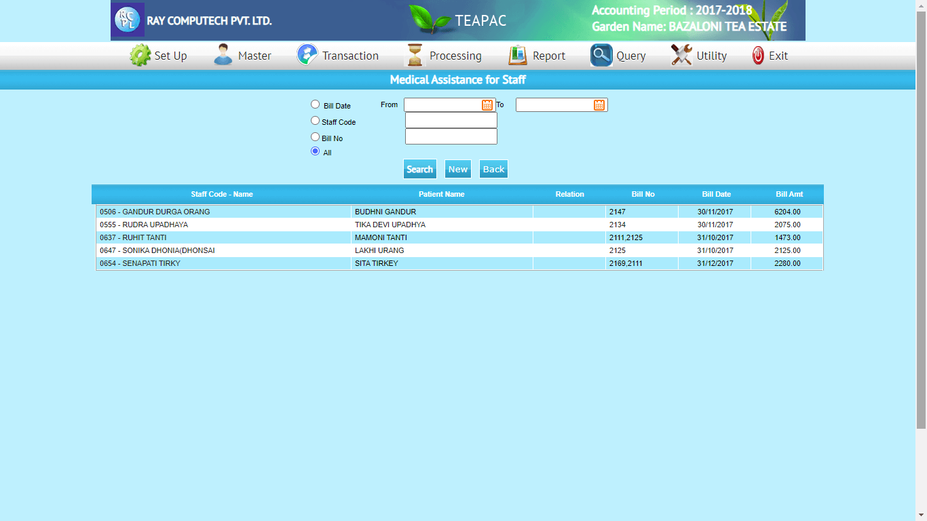Viewport: 927px width, 521px height.
Task: Click the Query magnifier icon
Action: [x=601, y=55]
